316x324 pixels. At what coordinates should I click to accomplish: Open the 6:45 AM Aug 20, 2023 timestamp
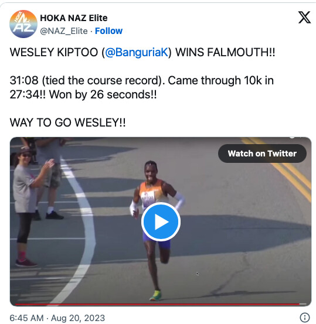tap(57, 318)
